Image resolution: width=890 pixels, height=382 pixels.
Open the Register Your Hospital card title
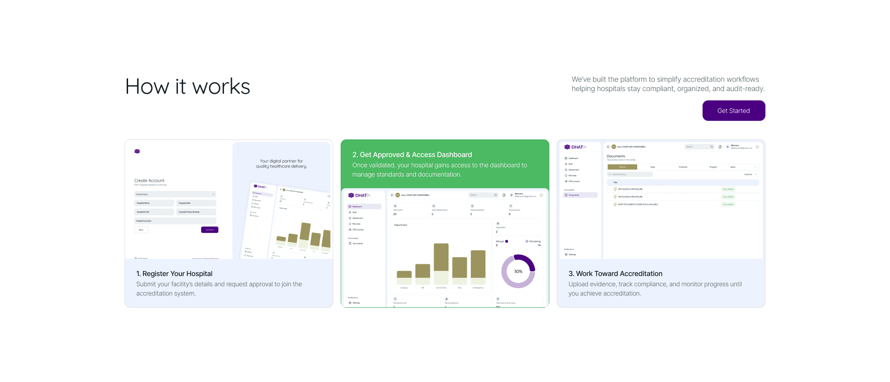[x=174, y=274]
